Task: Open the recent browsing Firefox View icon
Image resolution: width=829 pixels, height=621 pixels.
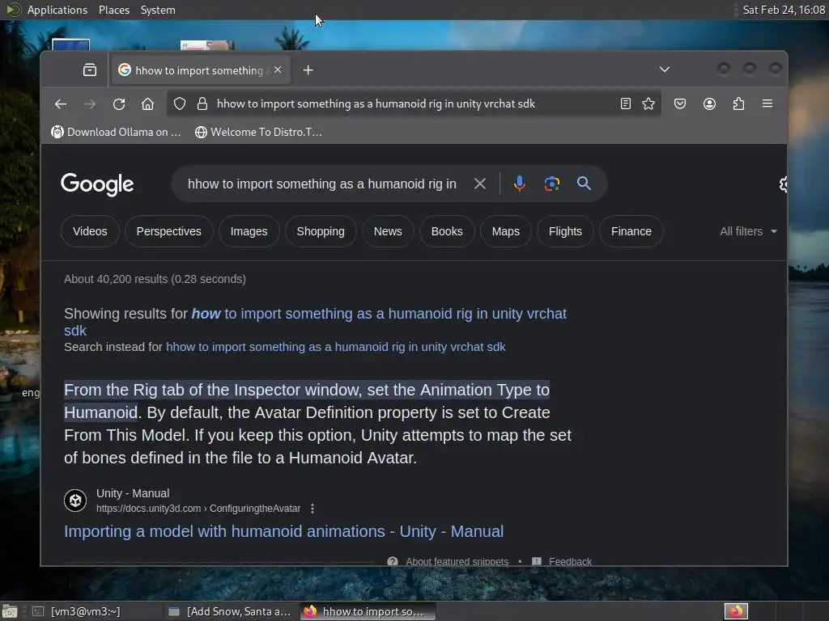Action: point(89,70)
